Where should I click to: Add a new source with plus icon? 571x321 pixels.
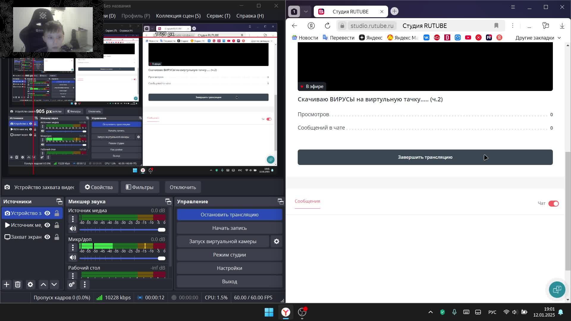(7, 284)
